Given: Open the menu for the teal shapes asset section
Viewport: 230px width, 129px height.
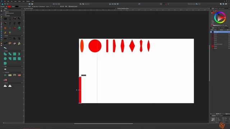Looking at the screenshot, I should point(22,51).
